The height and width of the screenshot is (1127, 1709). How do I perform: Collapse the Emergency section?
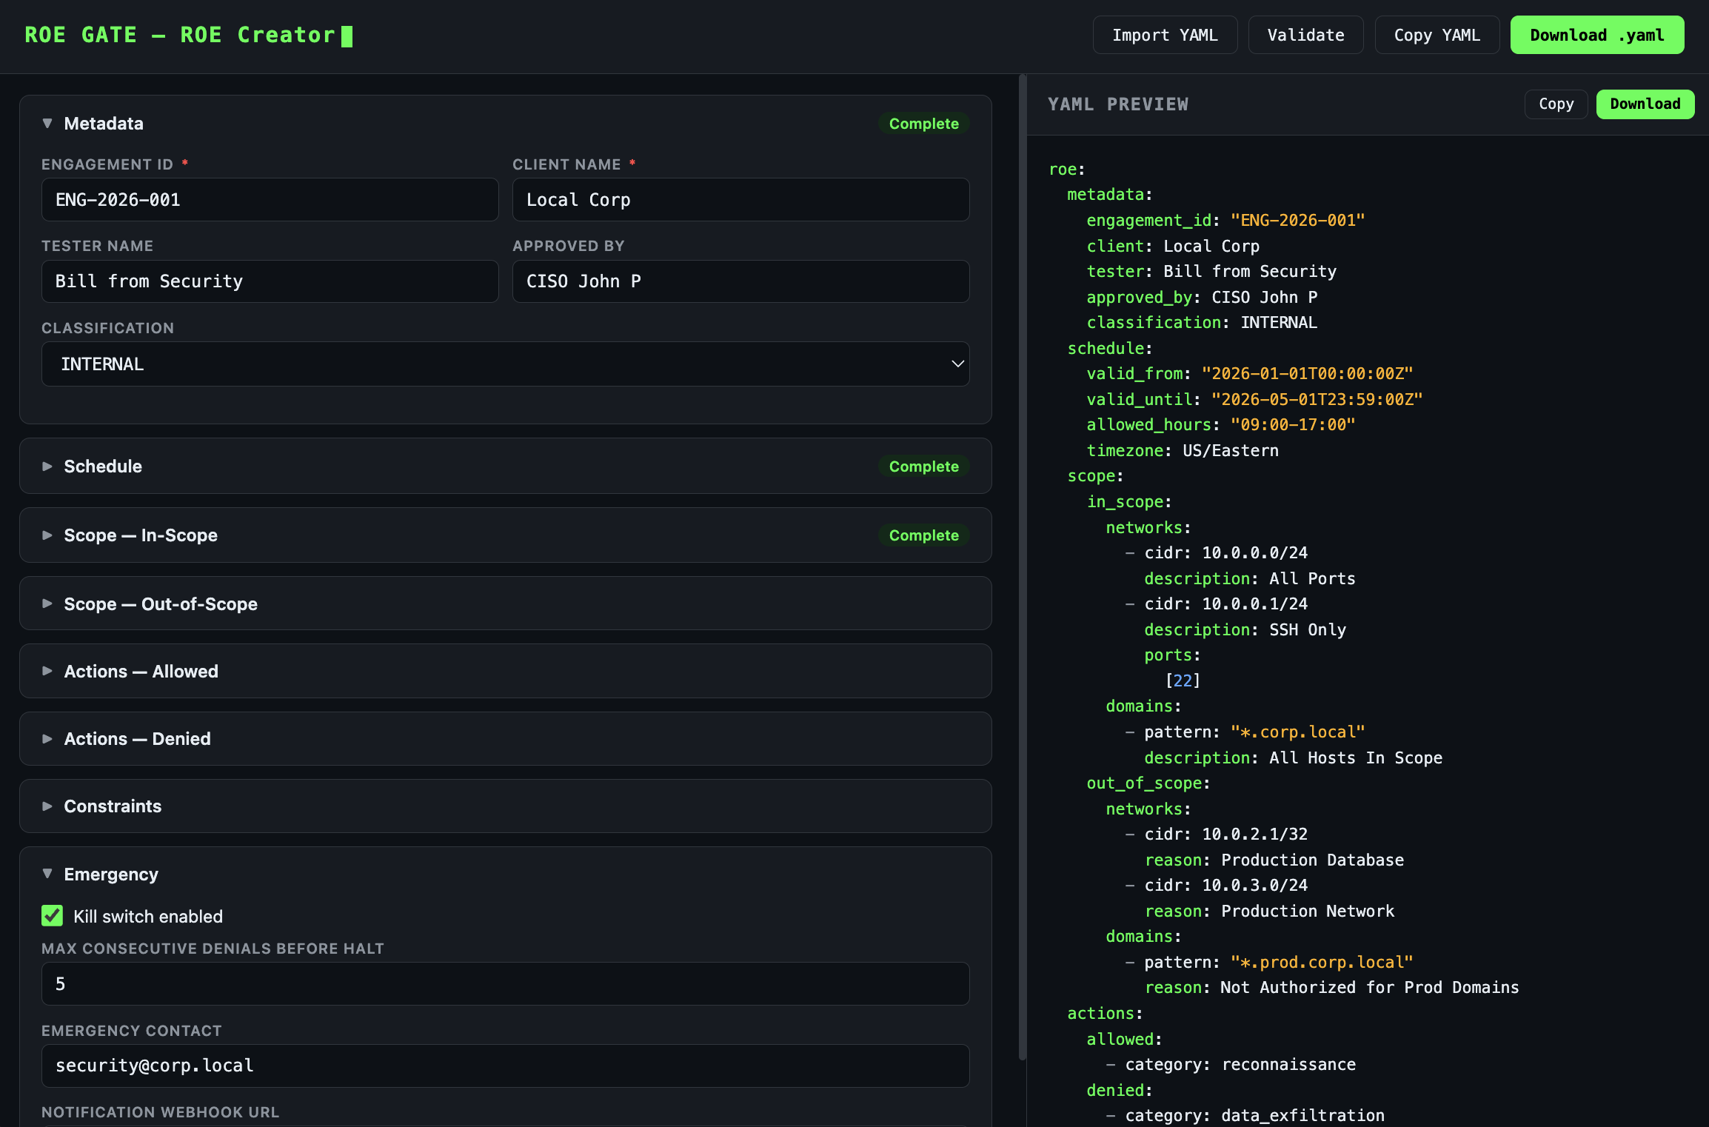coord(111,874)
